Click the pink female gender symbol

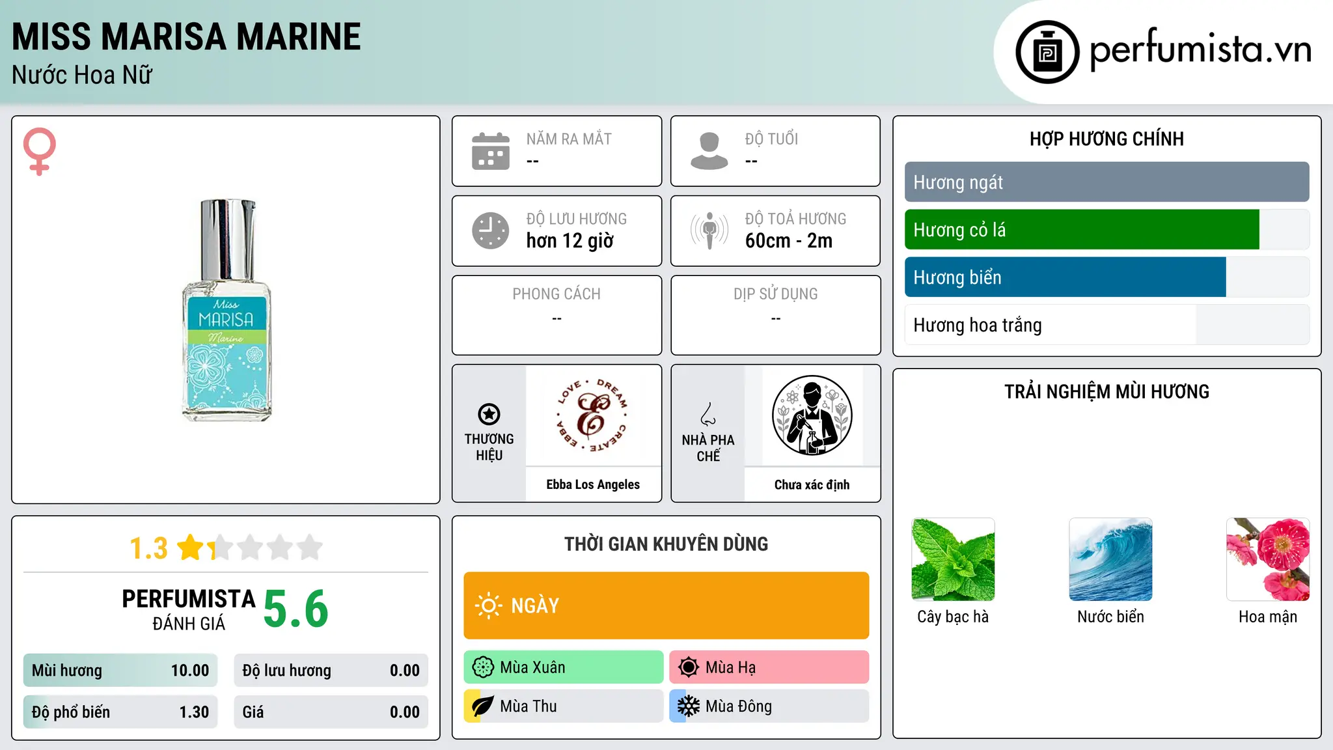click(39, 151)
